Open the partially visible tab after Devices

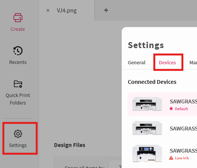point(193,62)
